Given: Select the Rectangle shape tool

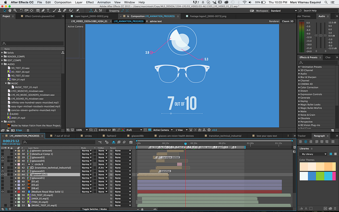Looking at the screenshot, I should coord(38,11).
